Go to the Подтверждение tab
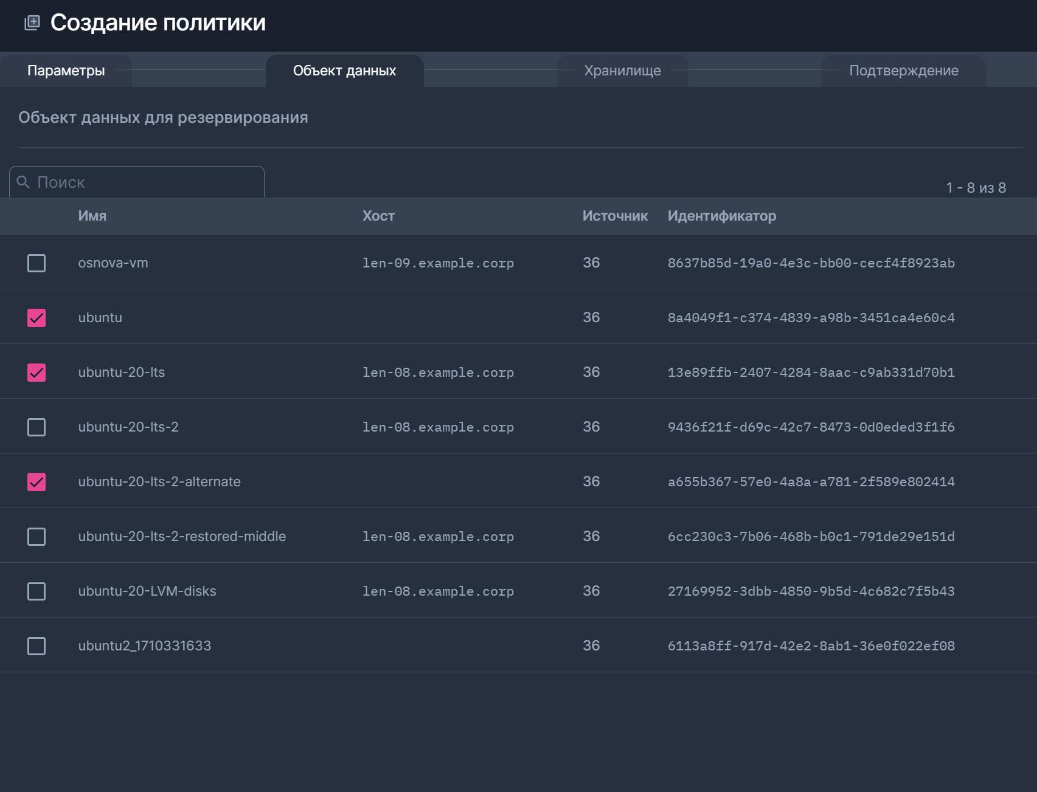The height and width of the screenshot is (792, 1037). 903,71
